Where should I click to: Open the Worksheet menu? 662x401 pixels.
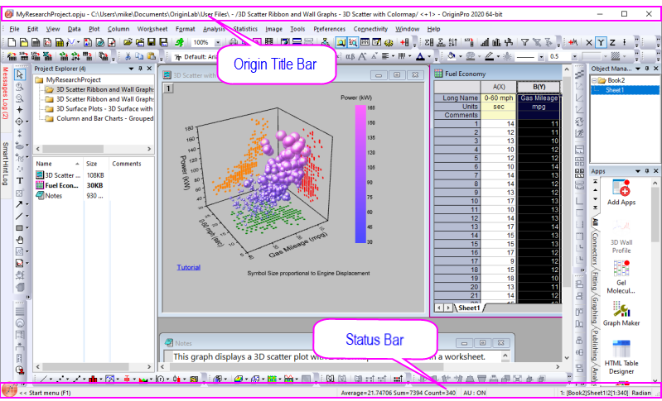(152, 29)
